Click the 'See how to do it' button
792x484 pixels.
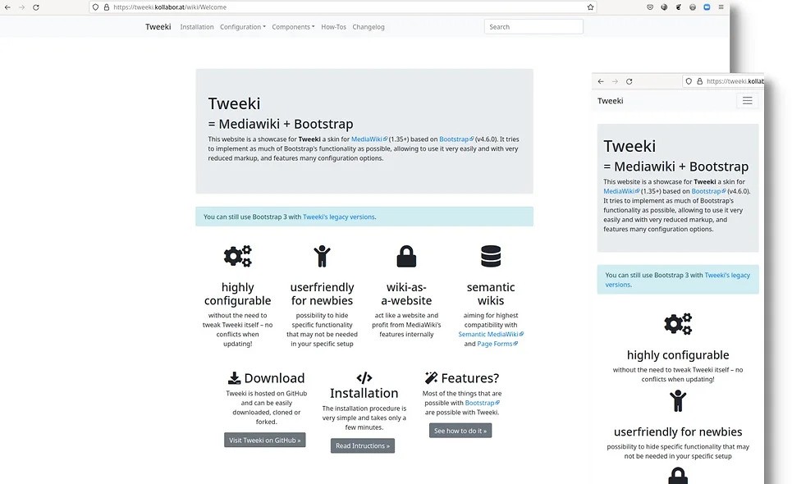[x=460, y=431]
